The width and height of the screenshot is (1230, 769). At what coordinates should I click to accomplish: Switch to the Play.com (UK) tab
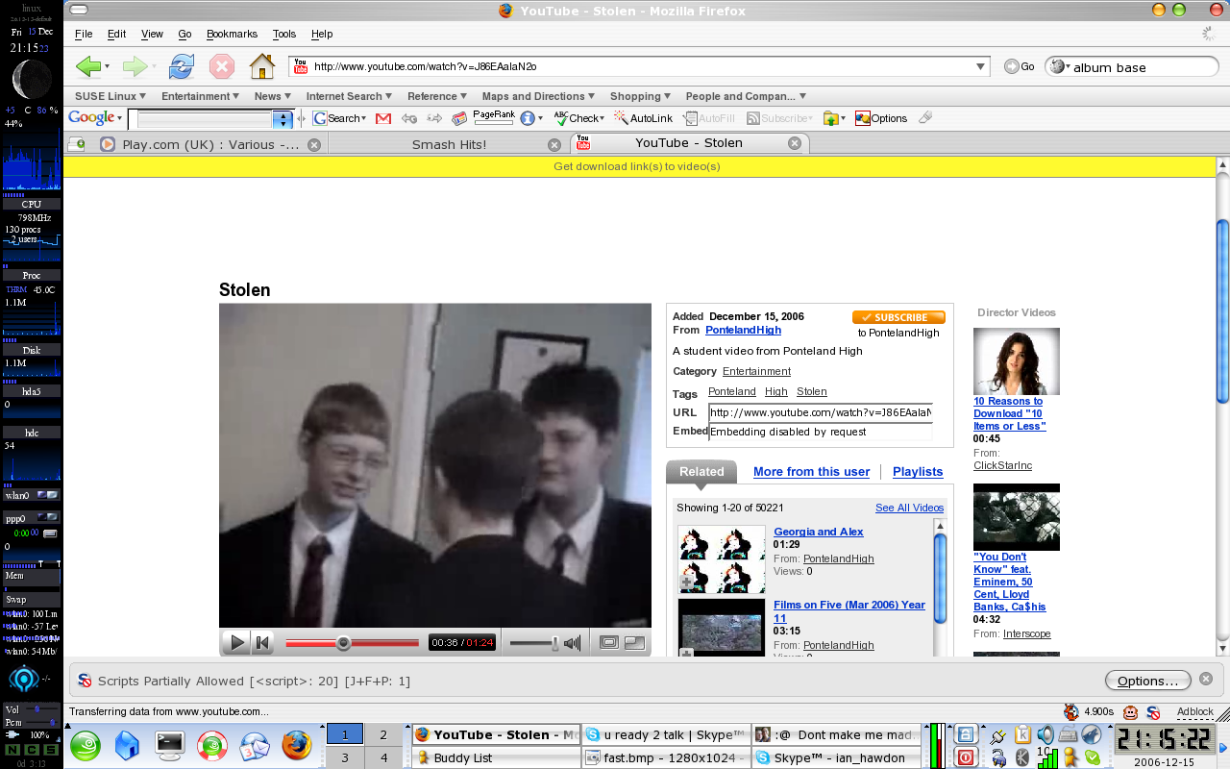tap(210, 144)
